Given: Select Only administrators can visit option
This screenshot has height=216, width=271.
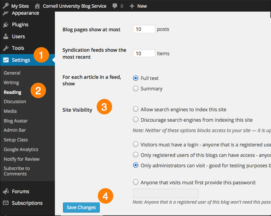Looking at the screenshot, I should 136,165.
